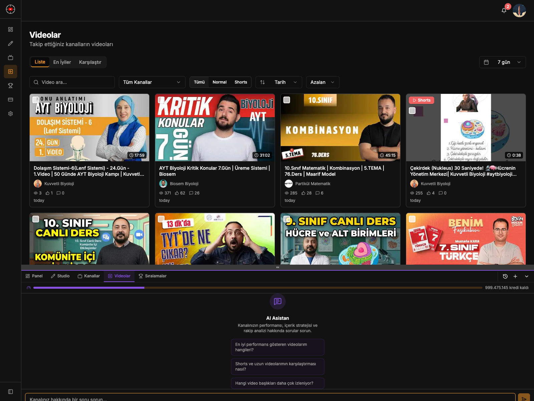Click the Shorts badge on Çekirdek video
This screenshot has width=534, height=401.
[422, 100]
